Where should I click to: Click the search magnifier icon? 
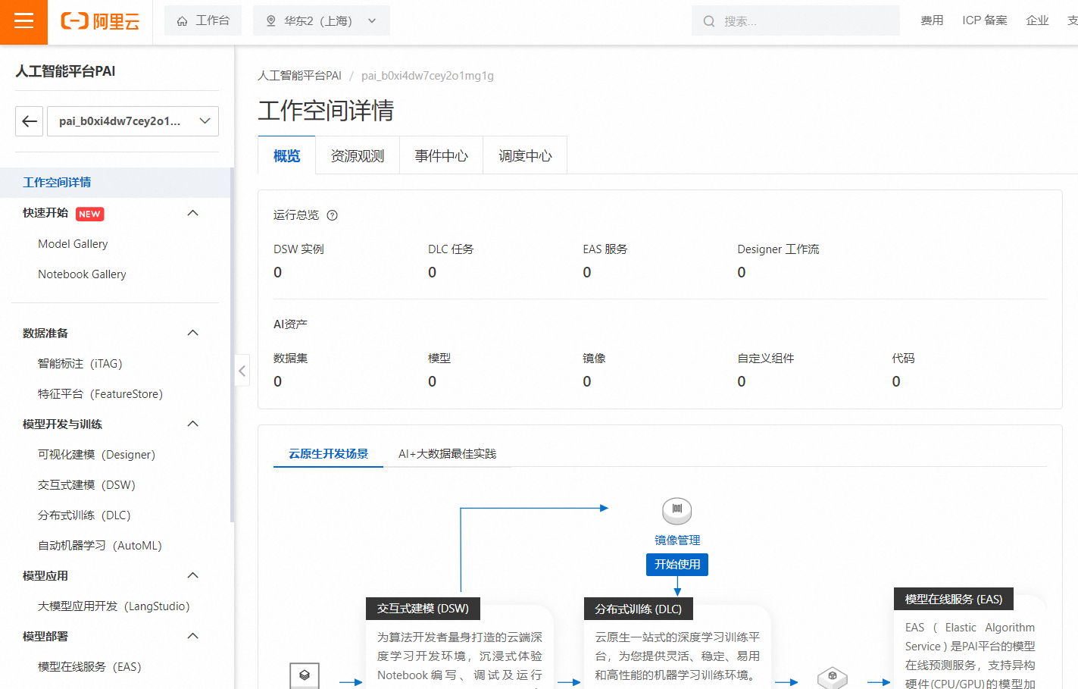708,21
